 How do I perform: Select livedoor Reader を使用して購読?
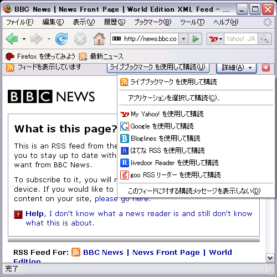pos(196,163)
